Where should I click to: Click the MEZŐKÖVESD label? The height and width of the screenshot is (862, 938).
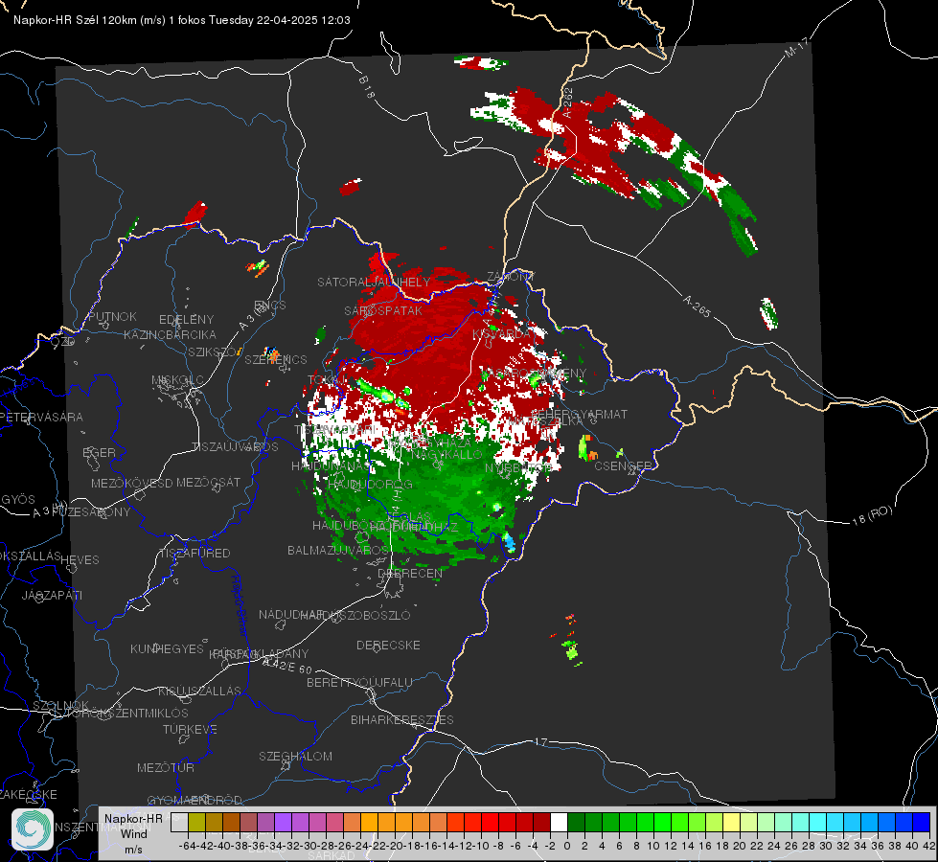pyautogui.click(x=132, y=483)
